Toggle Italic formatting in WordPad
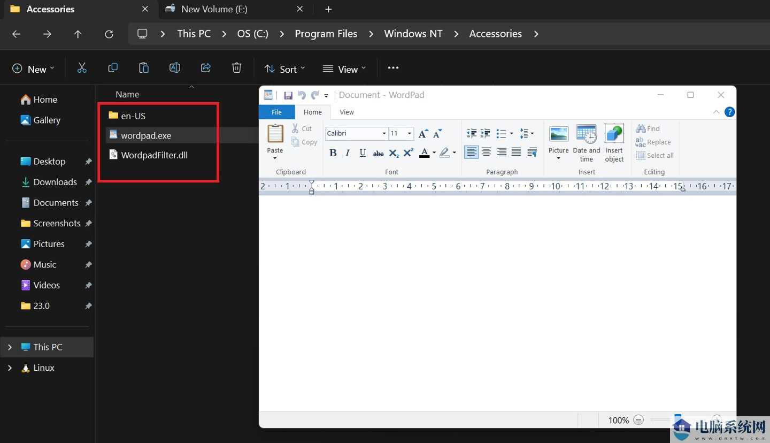Viewport: 770px width, 443px height. [x=348, y=153]
